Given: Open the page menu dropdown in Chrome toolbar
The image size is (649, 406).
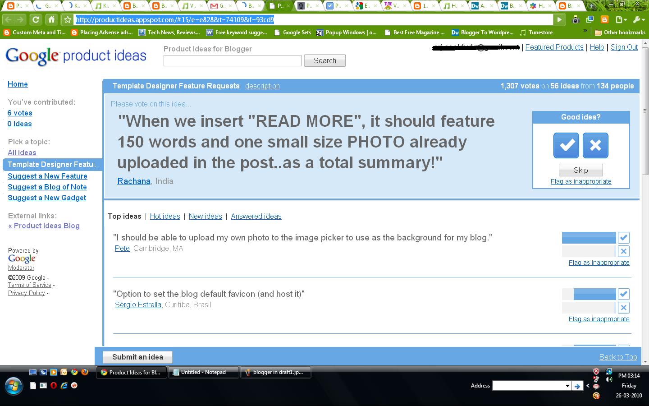Looking at the screenshot, I should tap(621, 19).
